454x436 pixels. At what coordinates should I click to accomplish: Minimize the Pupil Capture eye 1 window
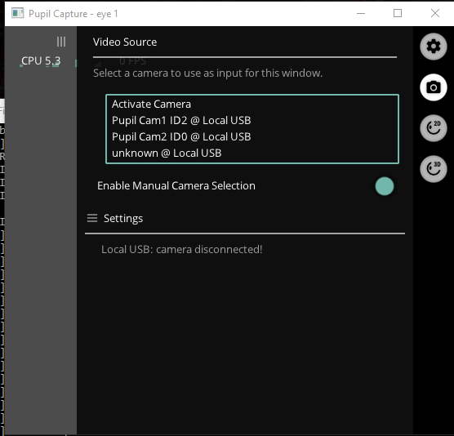click(360, 13)
